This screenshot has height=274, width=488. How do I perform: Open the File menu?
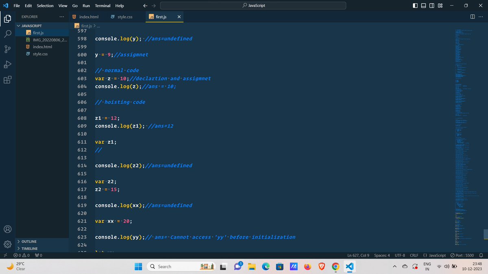[17, 6]
